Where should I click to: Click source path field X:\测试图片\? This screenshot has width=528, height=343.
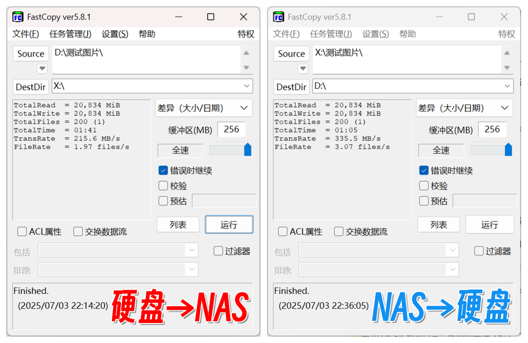coord(407,60)
